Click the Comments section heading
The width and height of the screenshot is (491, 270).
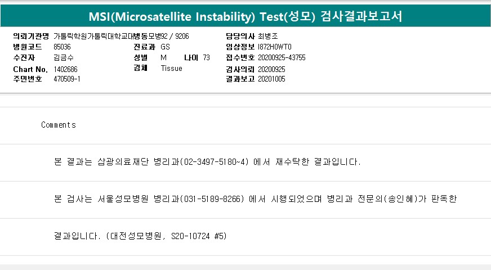click(x=59, y=125)
